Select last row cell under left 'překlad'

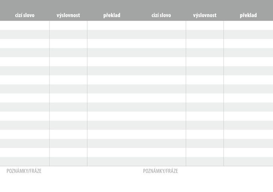[112, 161]
